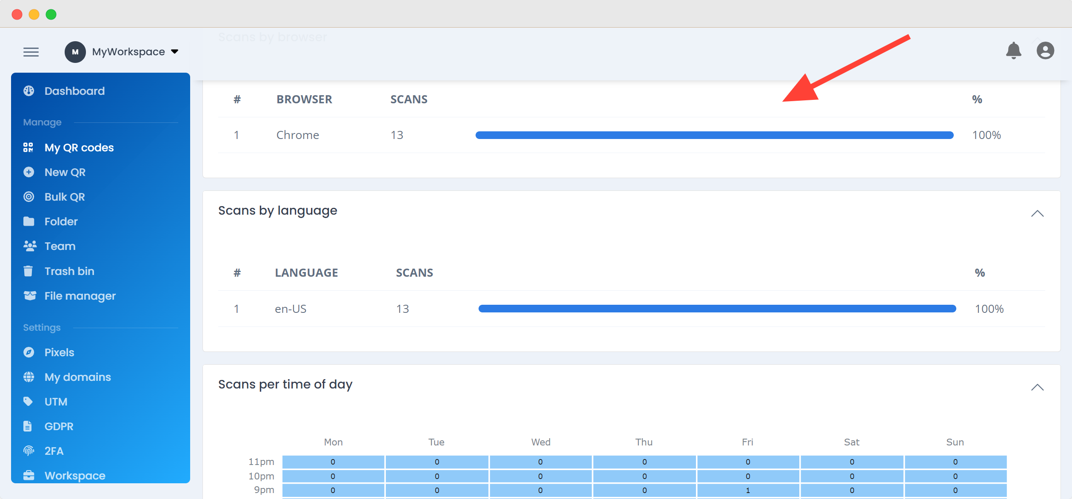Open My domains settings
The width and height of the screenshot is (1072, 499).
click(x=78, y=377)
